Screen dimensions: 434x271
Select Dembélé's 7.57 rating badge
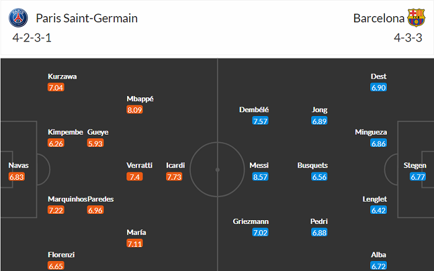tap(260, 121)
